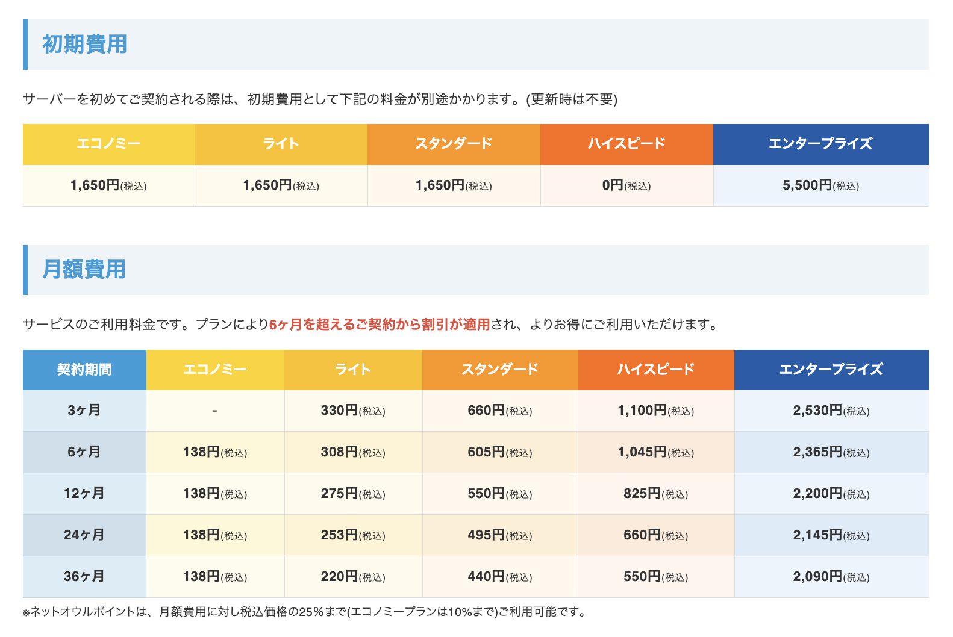Screen dimensions: 953x637
Task: Select エコノミー header in initial cost table
Action: click(x=108, y=144)
